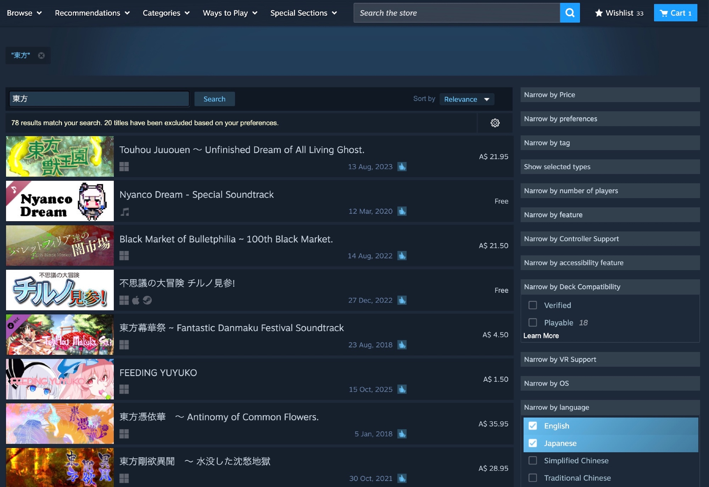Remove the "東方" search tag with the X

(x=41, y=56)
